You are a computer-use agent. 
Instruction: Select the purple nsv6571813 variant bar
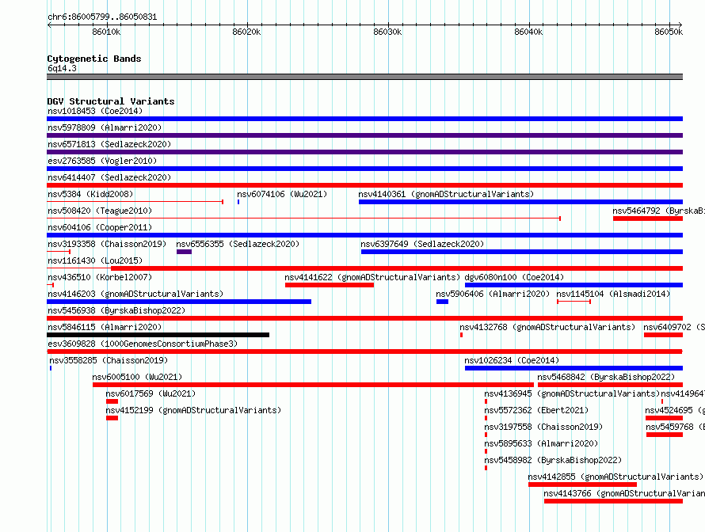click(x=364, y=152)
